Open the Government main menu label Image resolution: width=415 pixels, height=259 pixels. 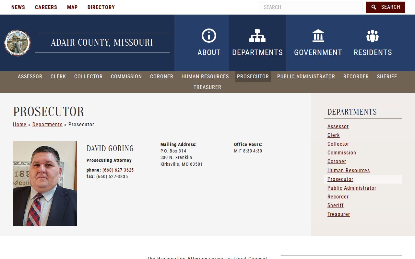(318, 52)
